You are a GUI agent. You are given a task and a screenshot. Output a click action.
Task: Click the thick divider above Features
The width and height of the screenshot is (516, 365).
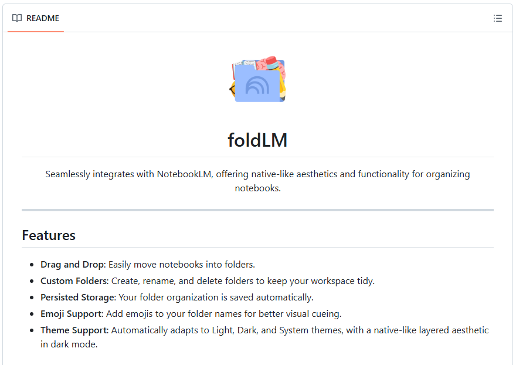coord(257,209)
